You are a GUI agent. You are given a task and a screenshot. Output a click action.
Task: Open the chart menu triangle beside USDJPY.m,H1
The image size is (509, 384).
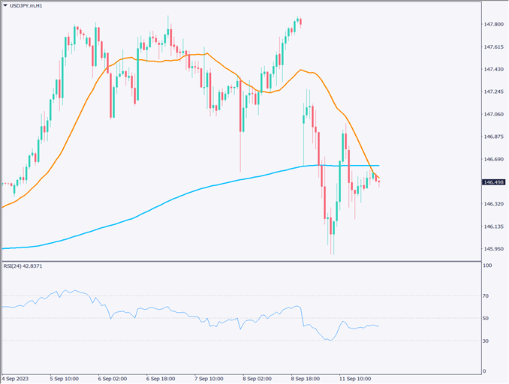pos(5,7)
